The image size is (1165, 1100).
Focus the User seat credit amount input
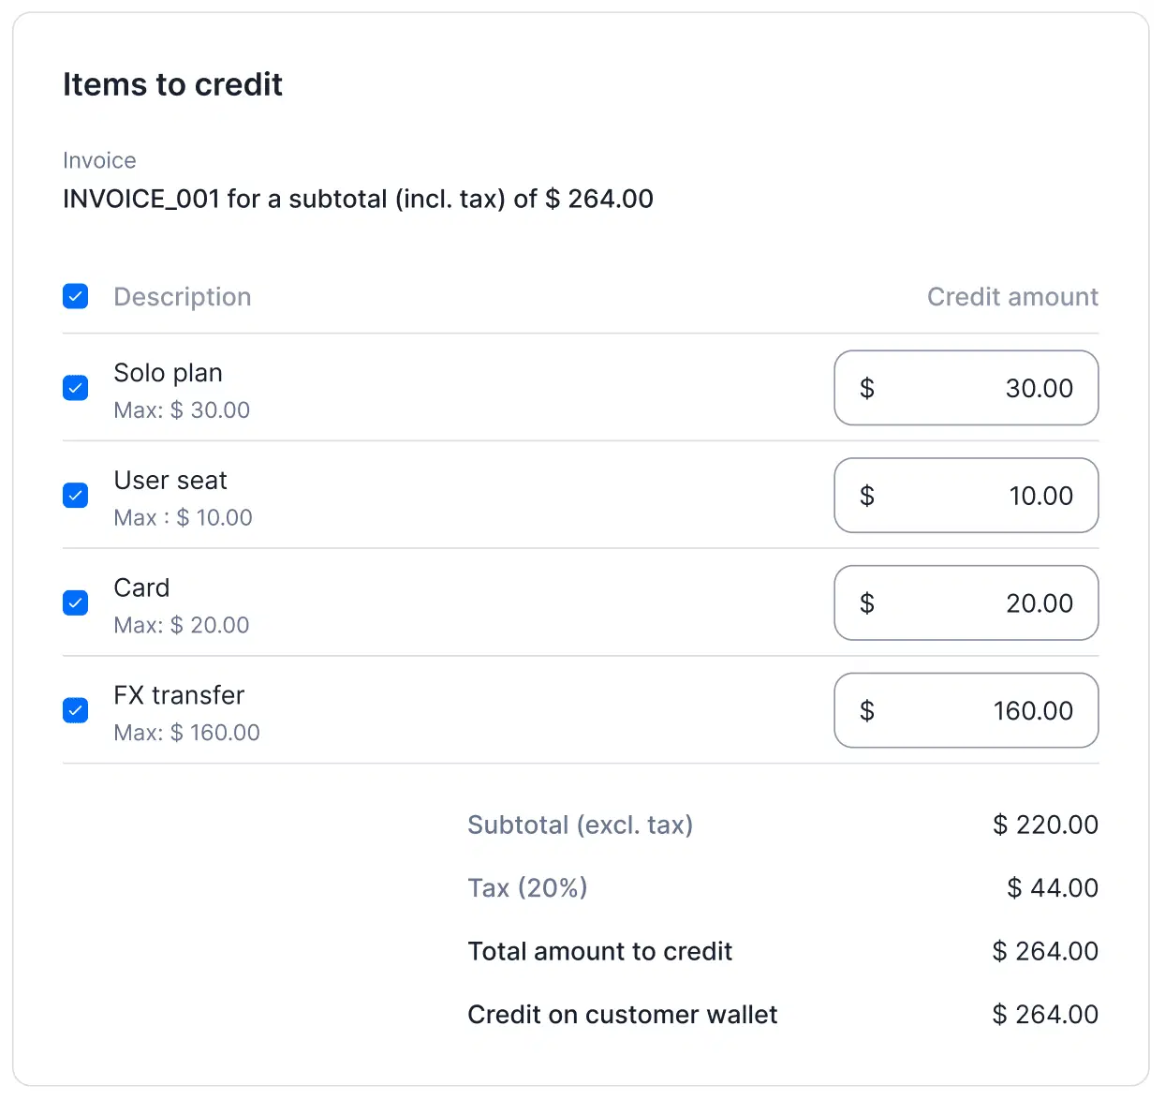pos(966,496)
